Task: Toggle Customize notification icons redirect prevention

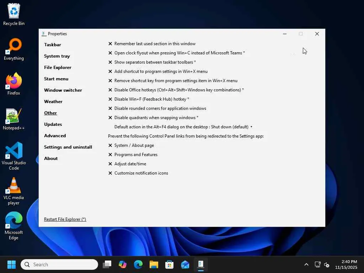Action: click(x=138, y=173)
